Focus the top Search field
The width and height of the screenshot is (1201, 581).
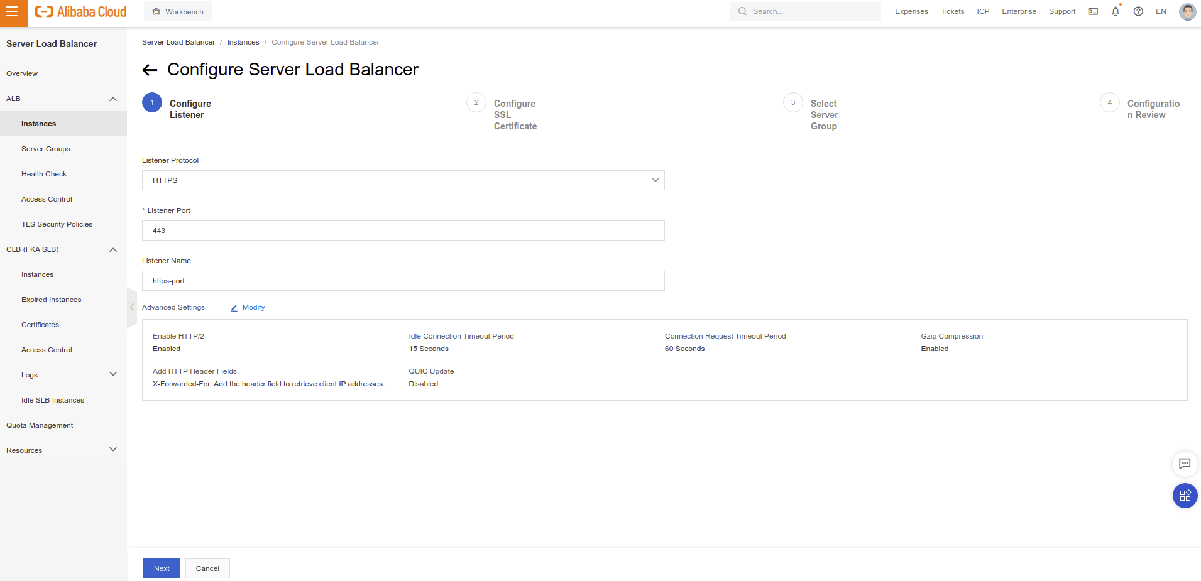pos(805,11)
